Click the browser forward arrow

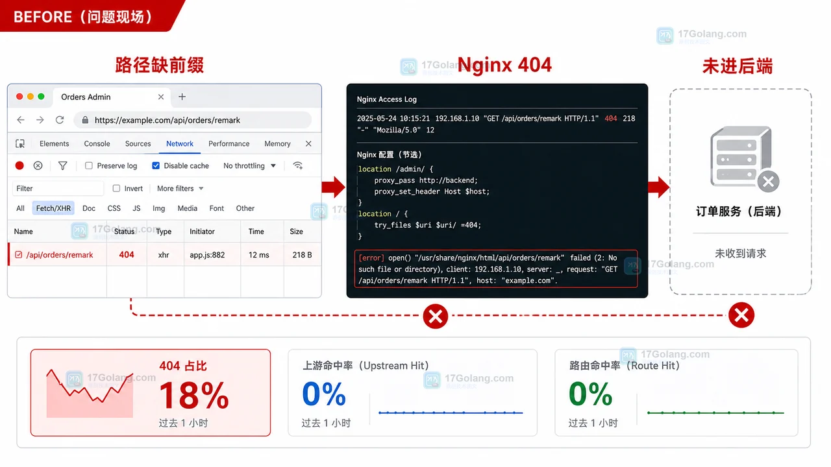40,120
